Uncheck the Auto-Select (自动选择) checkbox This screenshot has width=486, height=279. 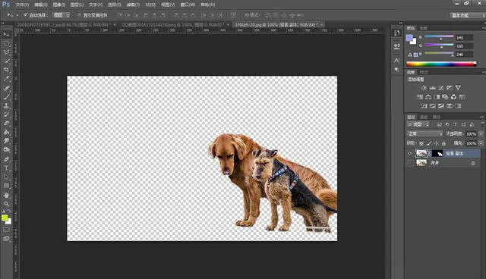[x=26, y=15]
